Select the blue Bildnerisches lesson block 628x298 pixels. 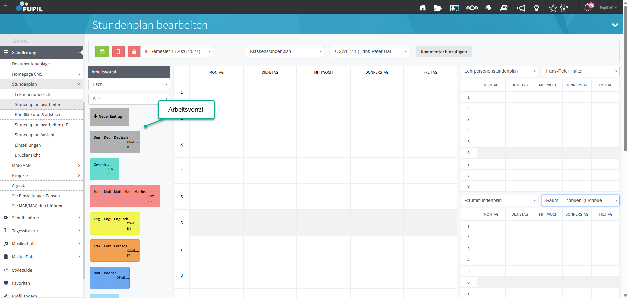[115, 278]
